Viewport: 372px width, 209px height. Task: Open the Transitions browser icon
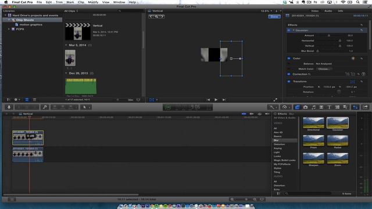tap(321, 107)
